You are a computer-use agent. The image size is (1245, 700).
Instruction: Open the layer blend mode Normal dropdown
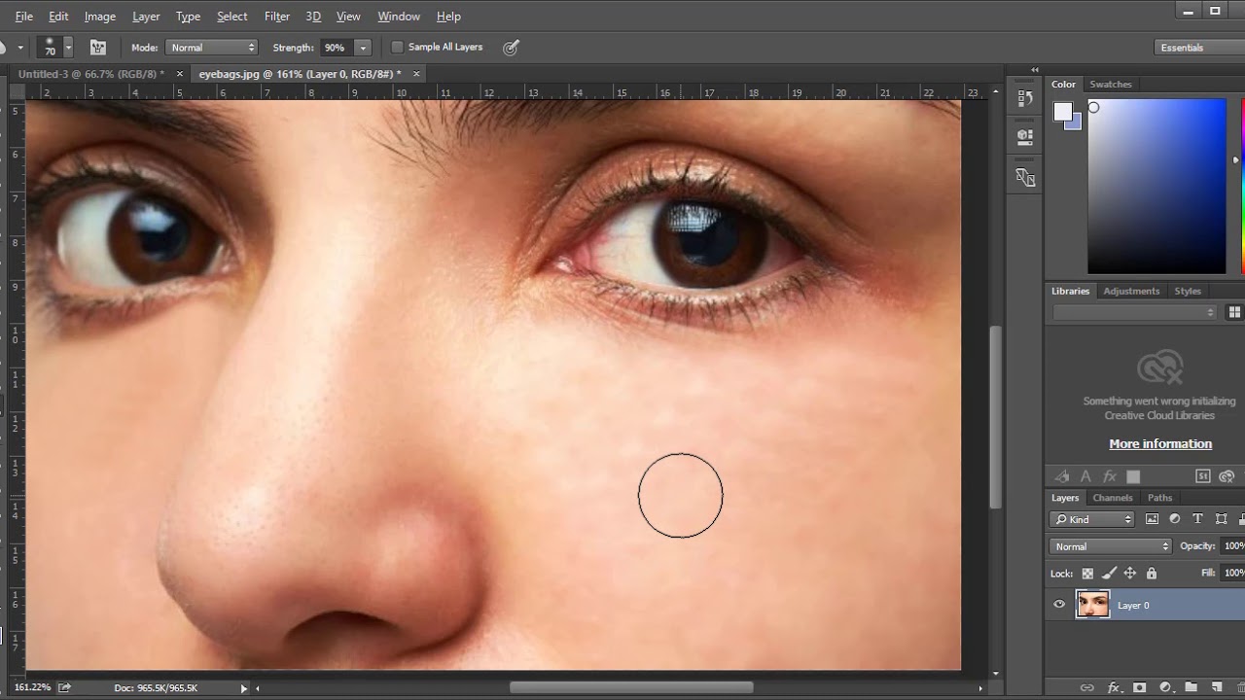pos(1111,546)
